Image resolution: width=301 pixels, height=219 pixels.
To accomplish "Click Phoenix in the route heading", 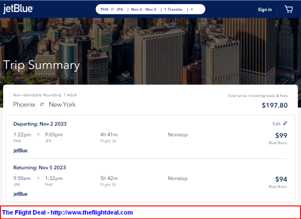I will point(24,105).
